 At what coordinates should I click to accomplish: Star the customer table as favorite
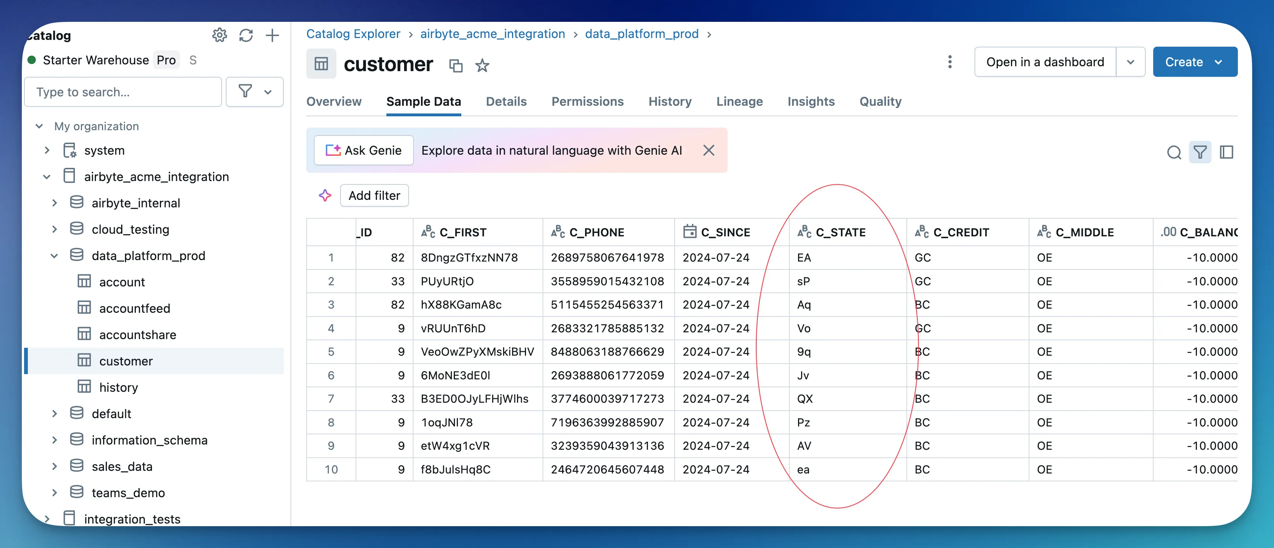[482, 65]
